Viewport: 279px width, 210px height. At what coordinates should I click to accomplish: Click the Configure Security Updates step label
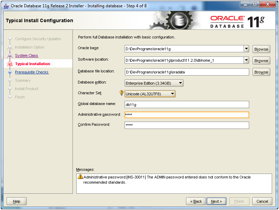click(x=38, y=39)
